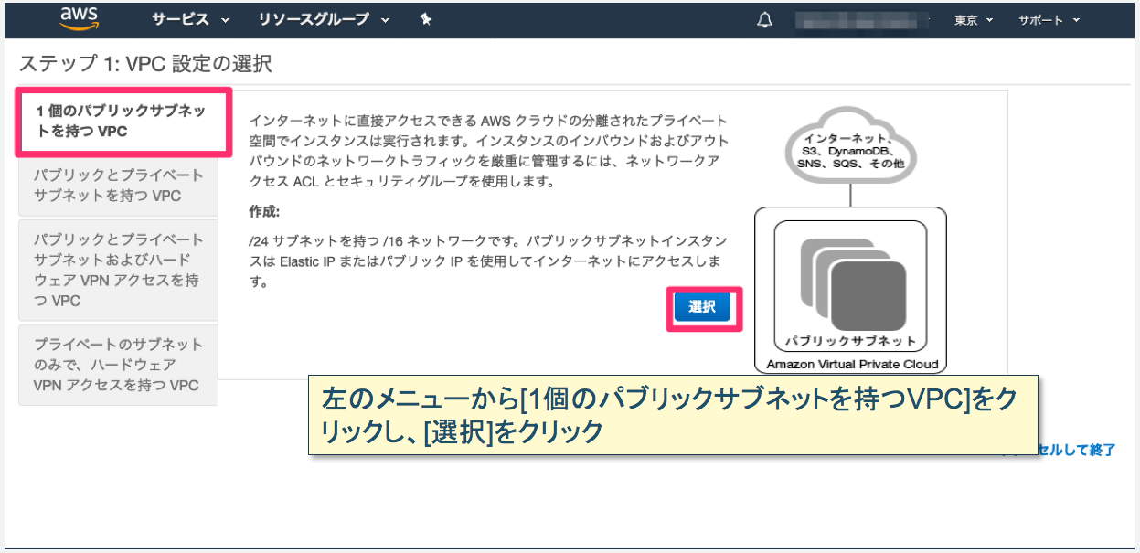The width and height of the screenshot is (1140, 553).
Task: Select プライベートのサブネットのみで、ハードウェア VPN tab
Action: click(118, 365)
